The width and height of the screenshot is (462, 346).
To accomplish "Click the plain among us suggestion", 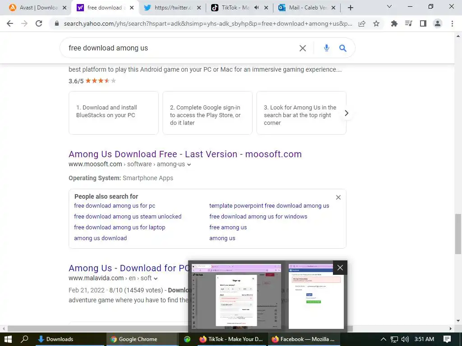I will tap(222, 238).
